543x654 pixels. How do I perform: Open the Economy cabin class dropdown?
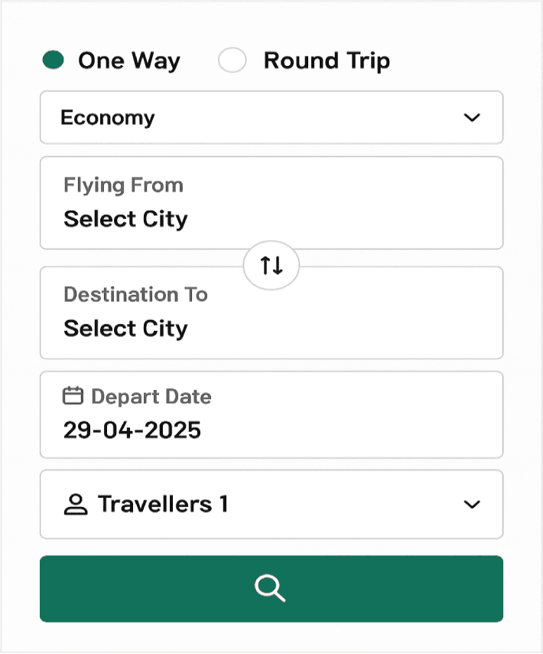271,117
